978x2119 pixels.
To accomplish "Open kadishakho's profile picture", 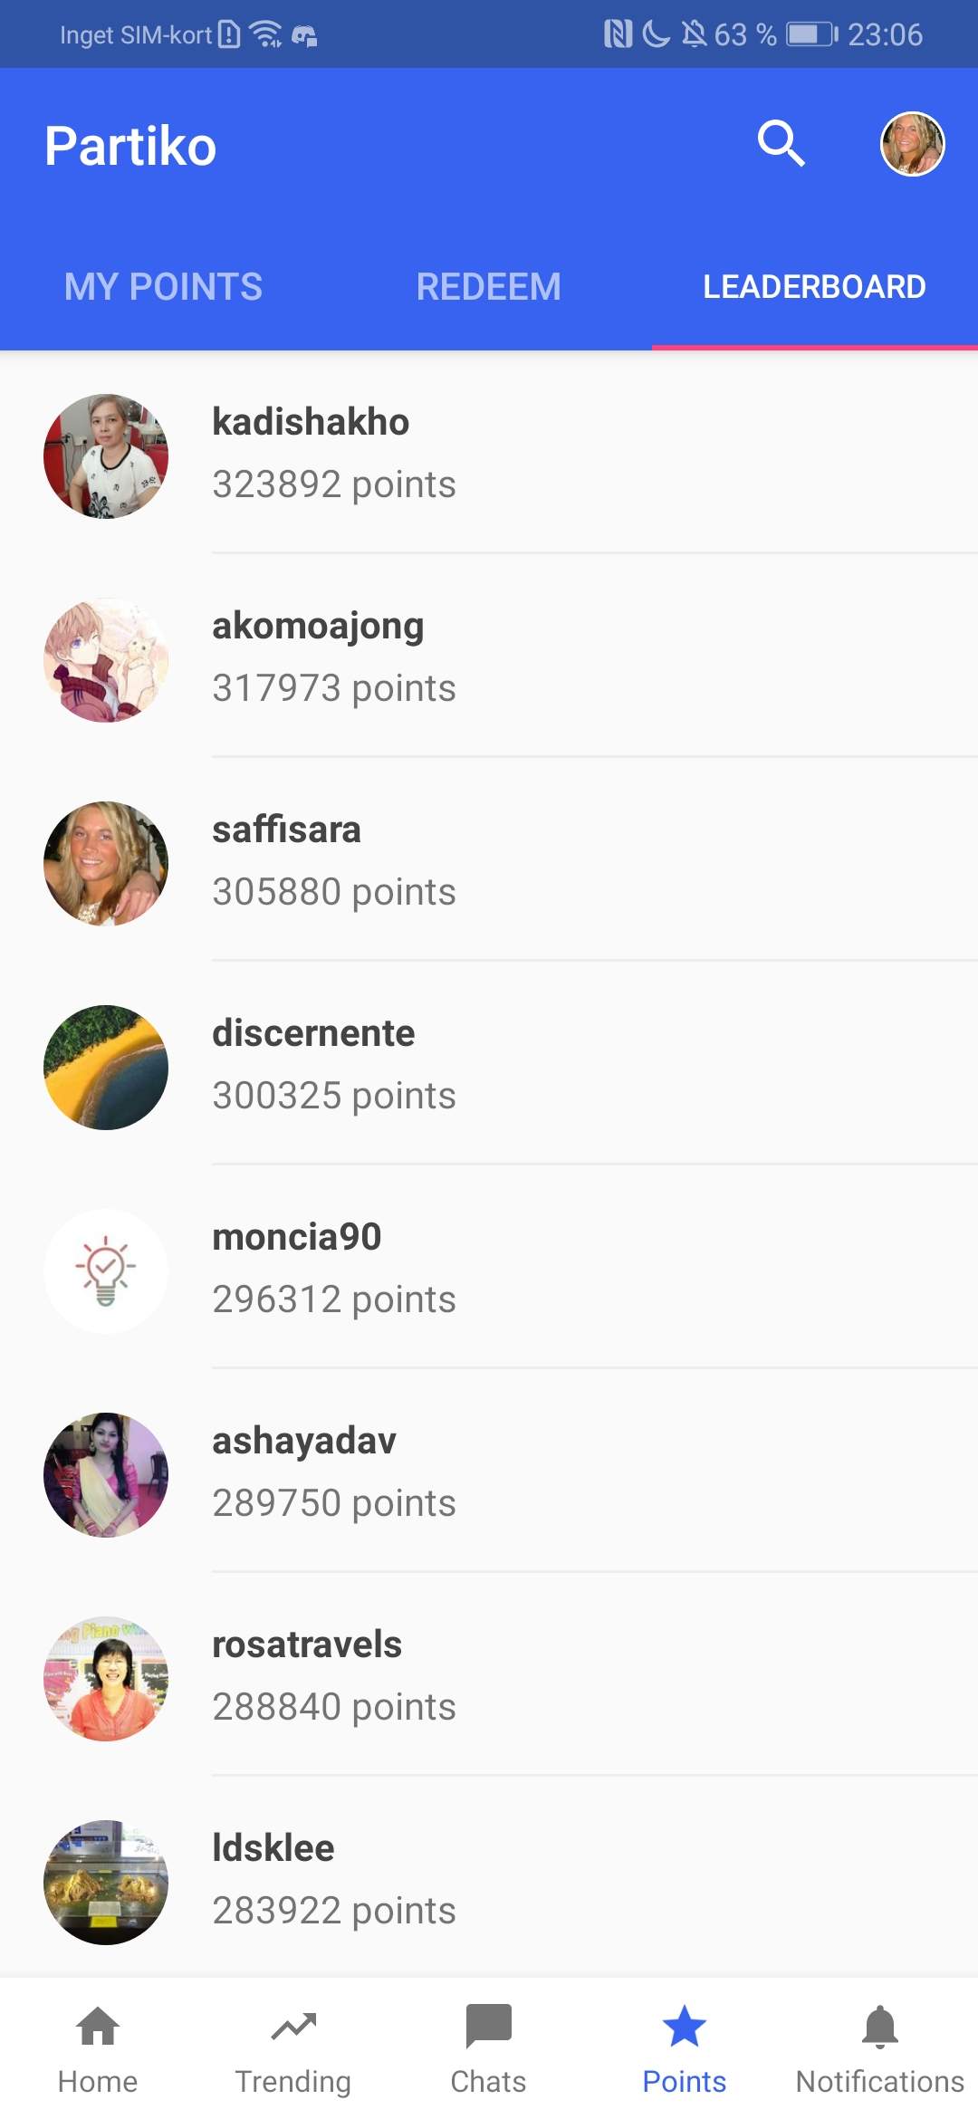I will pos(106,455).
